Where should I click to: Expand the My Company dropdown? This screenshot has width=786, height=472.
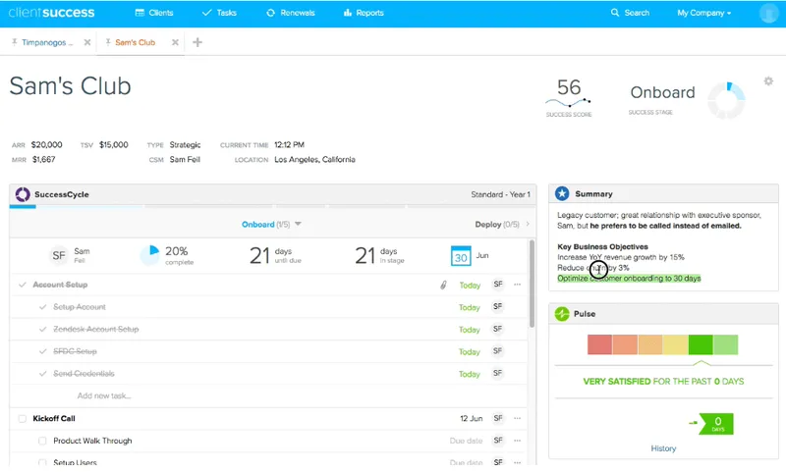703,13
